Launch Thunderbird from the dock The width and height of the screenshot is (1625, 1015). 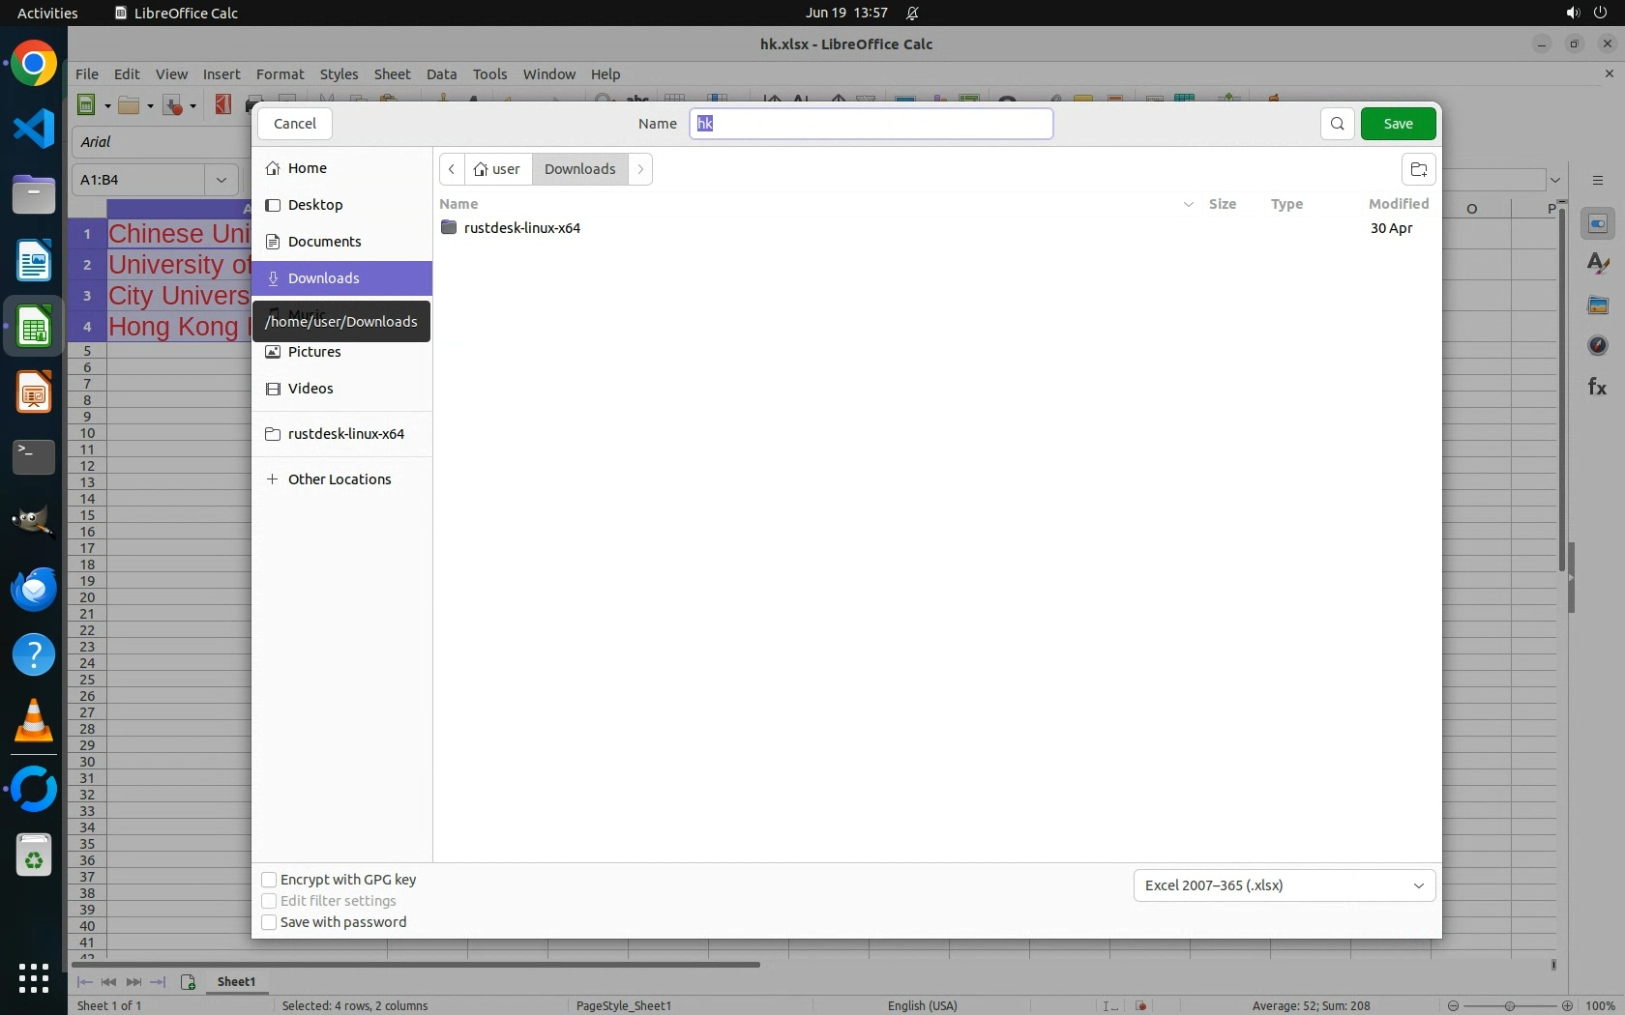(34, 590)
